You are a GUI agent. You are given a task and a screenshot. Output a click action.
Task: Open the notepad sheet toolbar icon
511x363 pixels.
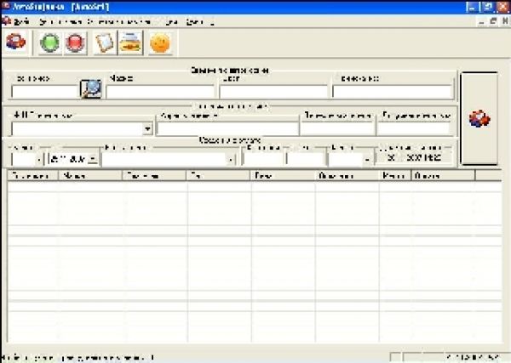coord(105,42)
